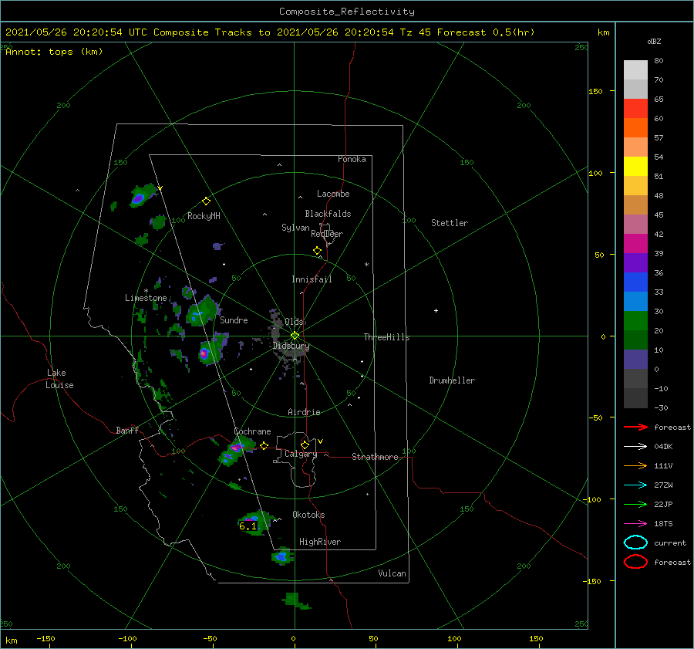
Task: Click the RedDeer city label
Action: coord(327,234)
